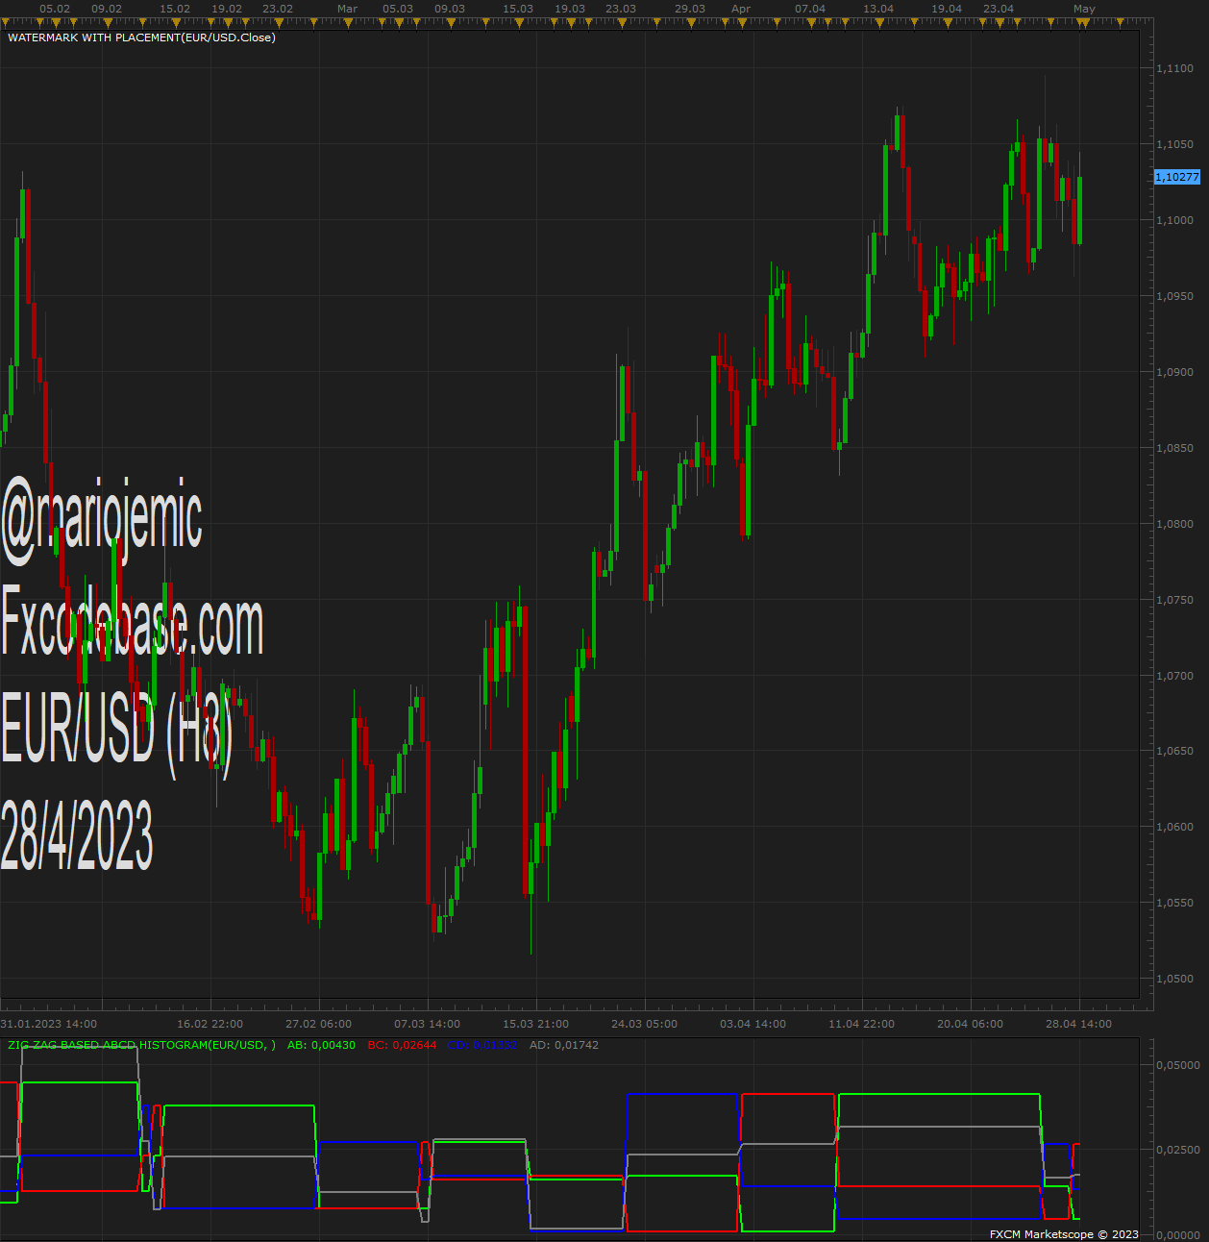The height and width of the screenshot is (1242, 1209).
Task: Click the 0,05000 histogram axis label
Action: [x=1177, y=1065]
